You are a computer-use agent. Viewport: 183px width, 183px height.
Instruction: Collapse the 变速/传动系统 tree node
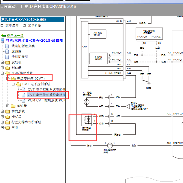2,73
